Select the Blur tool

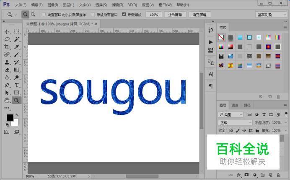tap(7, 77)
